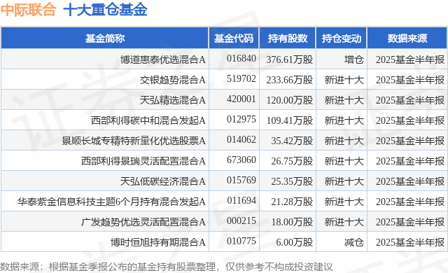Viewport: 448px width, 273px height.
Task: Select fund 天弘低碳经济混合A
Action: pos(162,181)
